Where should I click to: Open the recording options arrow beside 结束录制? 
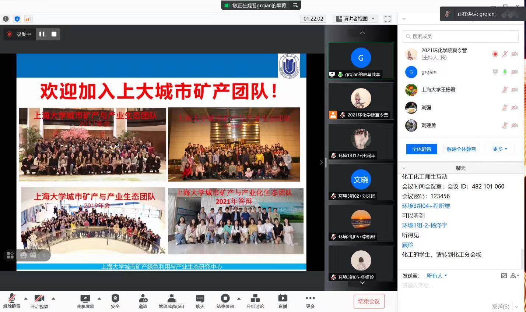pyautogui.click(x=239, y=298)
